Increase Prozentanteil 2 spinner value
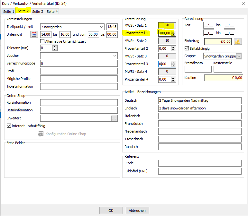 pyautogui.click(x=173, y=47)
